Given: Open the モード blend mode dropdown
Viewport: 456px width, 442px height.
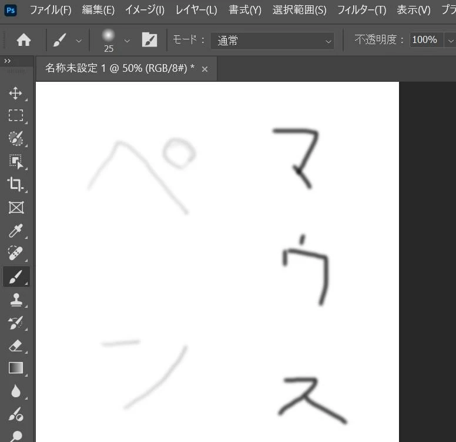Looking at the screenshot, I should [272, 41].
